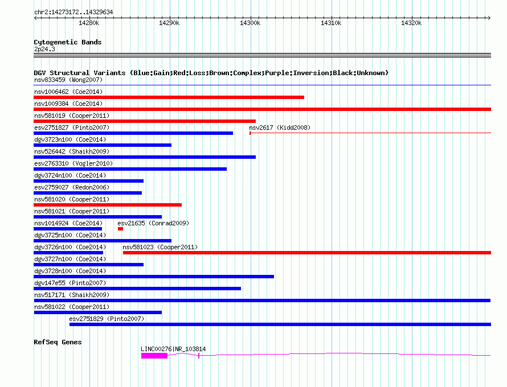Click the nsv2617 (Kidd2008) variant label
The height and width of the screenshot is (387, 507).
pos(280,127)
